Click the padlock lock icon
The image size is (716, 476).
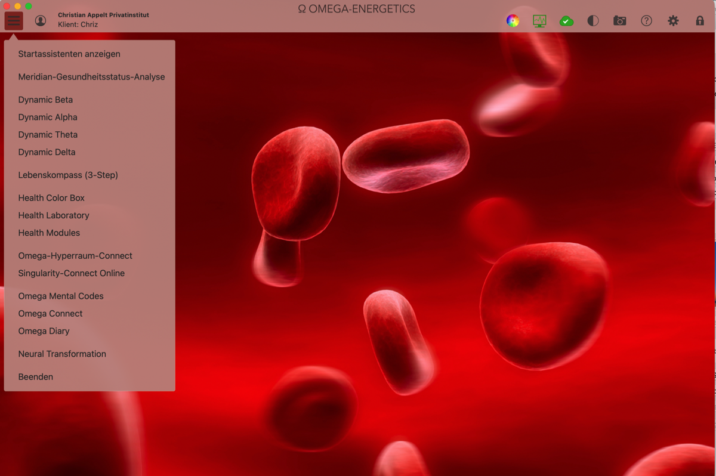point(700,21)
